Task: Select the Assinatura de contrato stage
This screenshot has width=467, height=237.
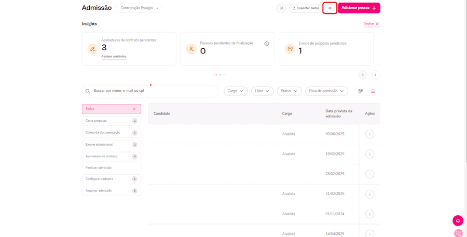Action: coord(112,156)
